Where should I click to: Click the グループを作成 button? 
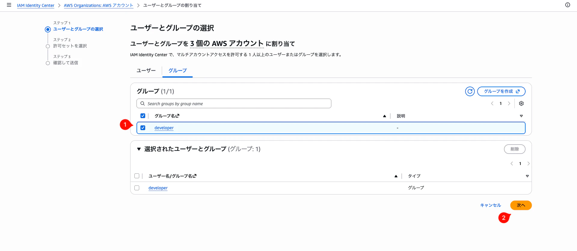pyautogui.click(x=501, y=91)
